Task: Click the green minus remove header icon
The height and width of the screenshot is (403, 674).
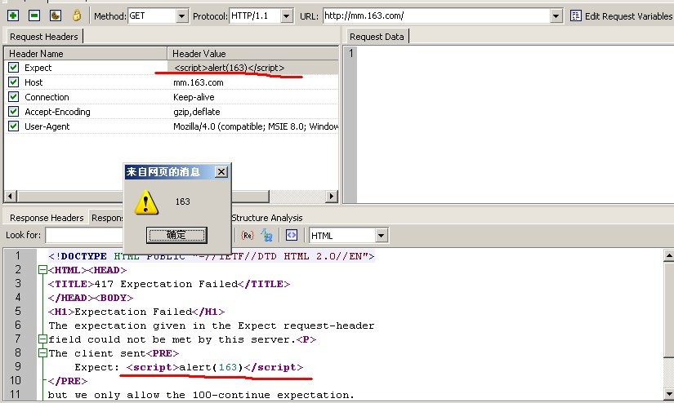Action: point(34,15)
